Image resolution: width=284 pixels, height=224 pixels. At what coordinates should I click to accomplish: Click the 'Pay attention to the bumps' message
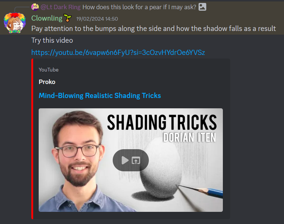154,29
